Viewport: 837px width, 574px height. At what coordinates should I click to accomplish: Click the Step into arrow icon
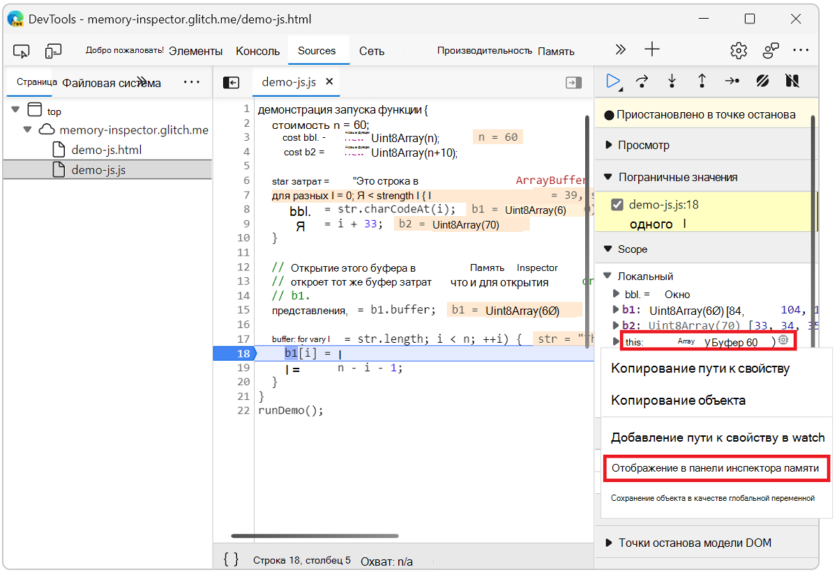point(672,82)
